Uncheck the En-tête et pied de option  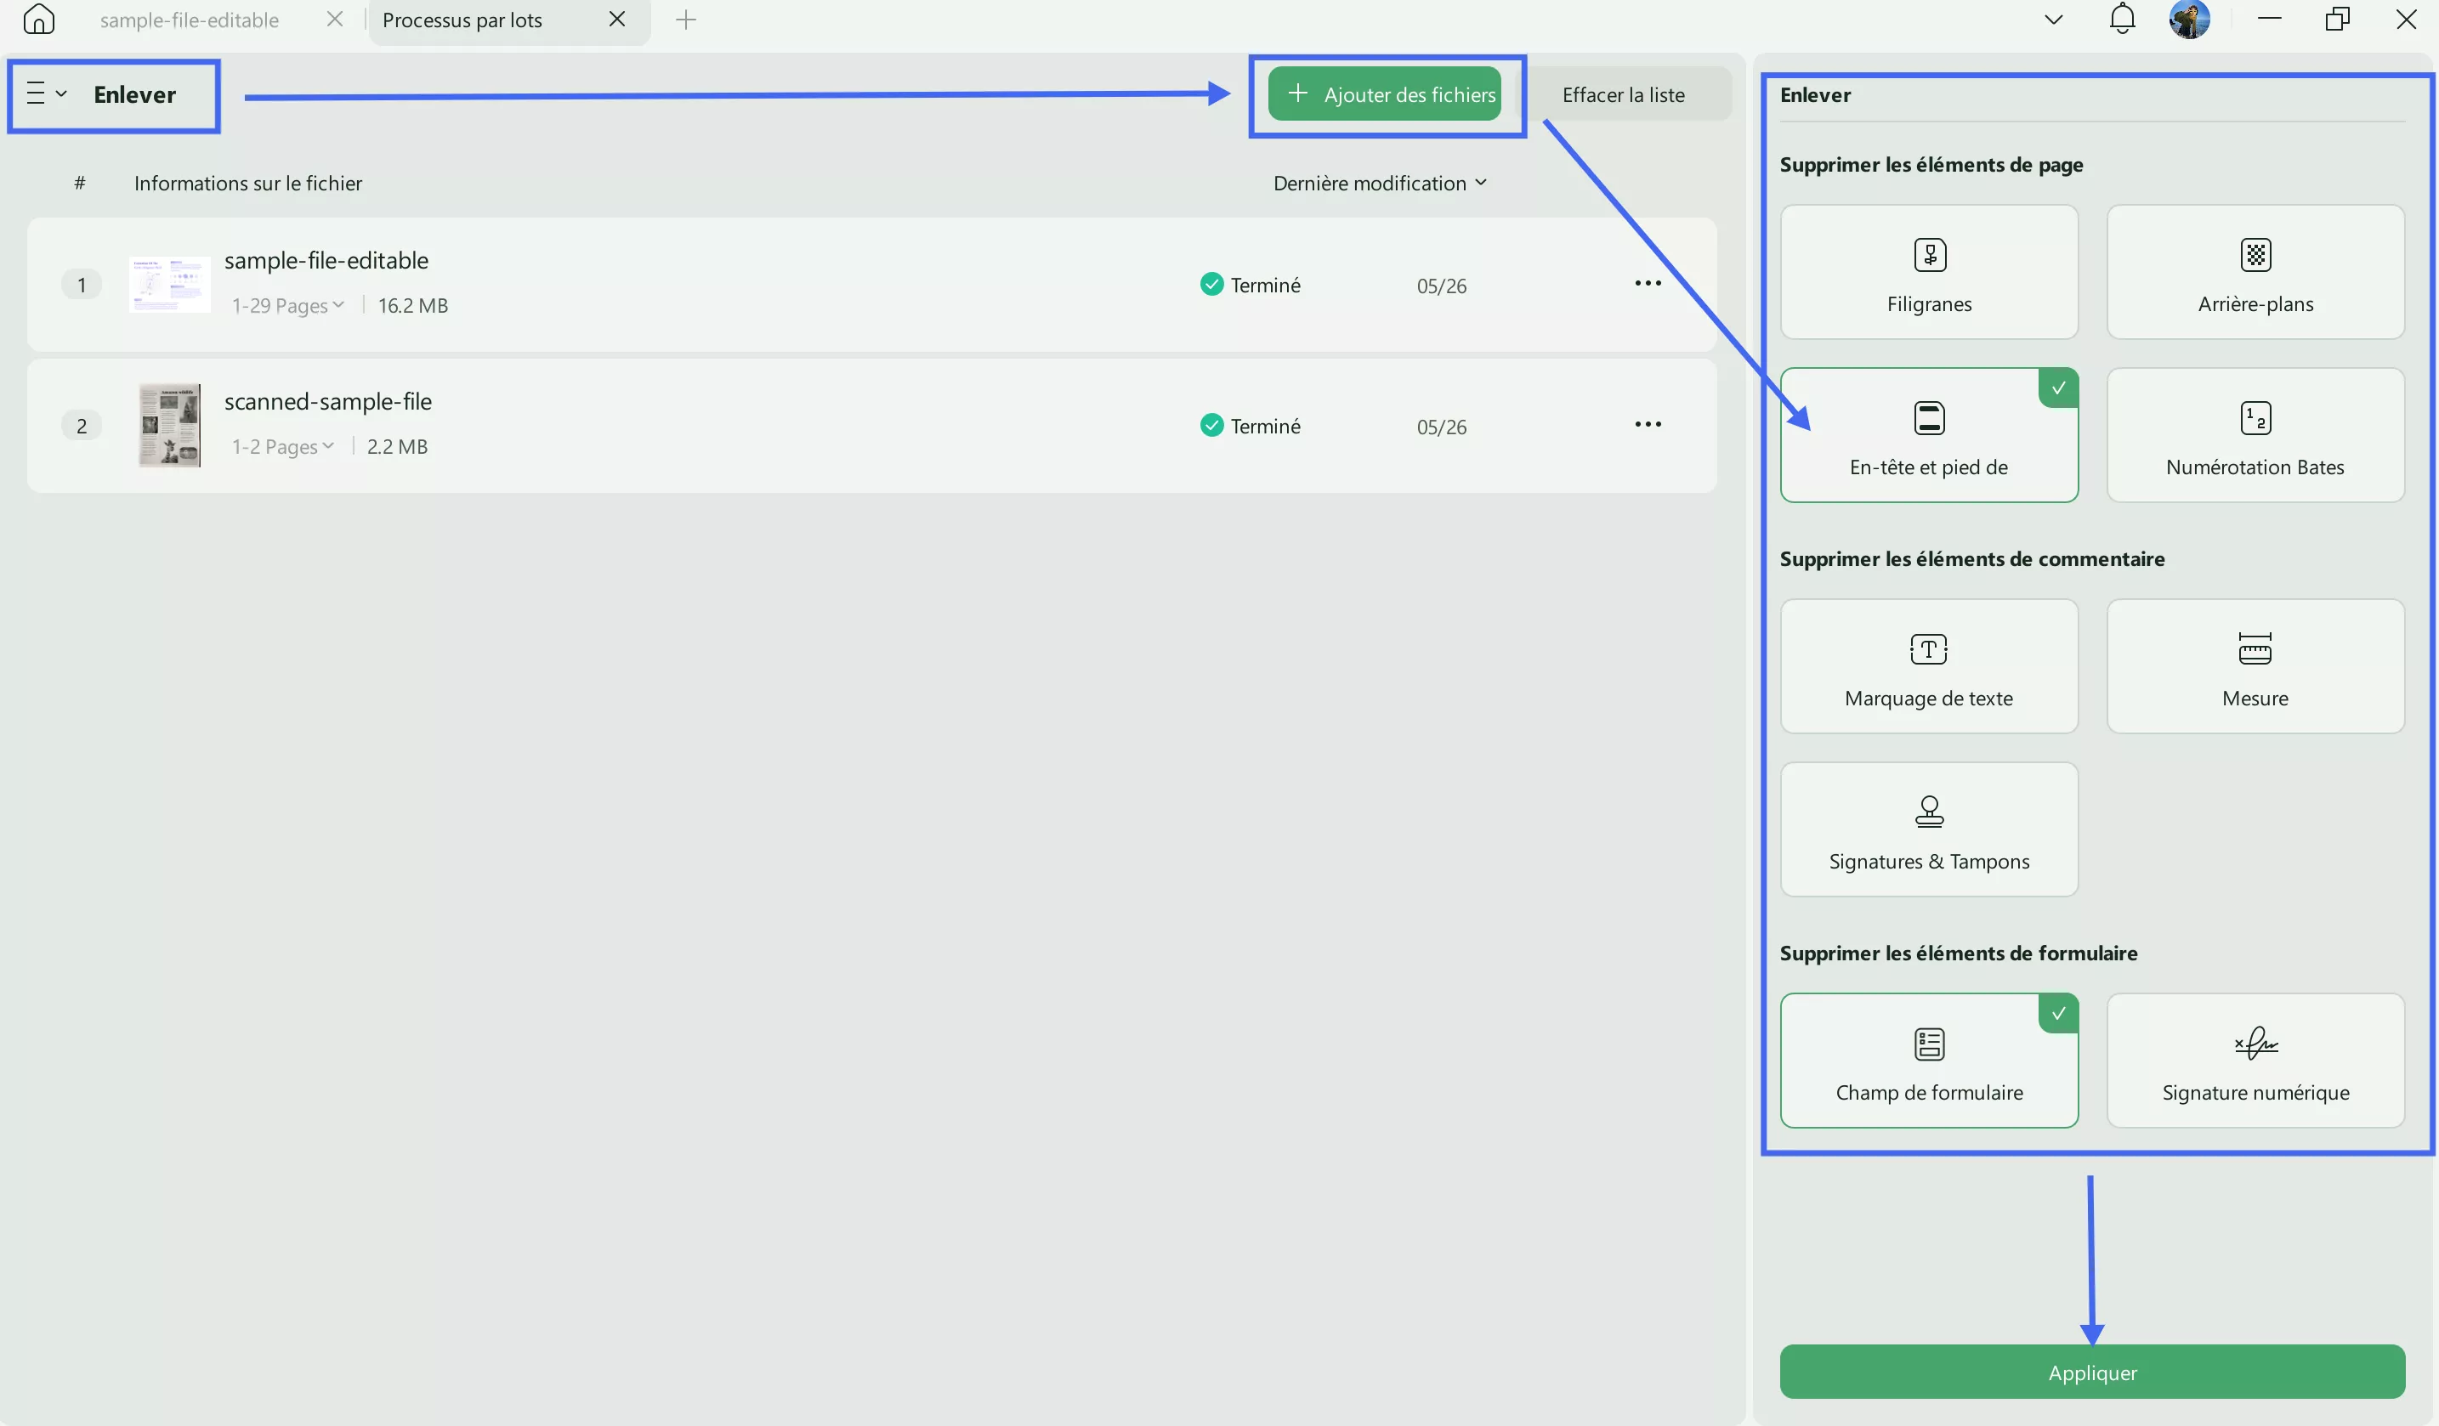(1928, 435)
